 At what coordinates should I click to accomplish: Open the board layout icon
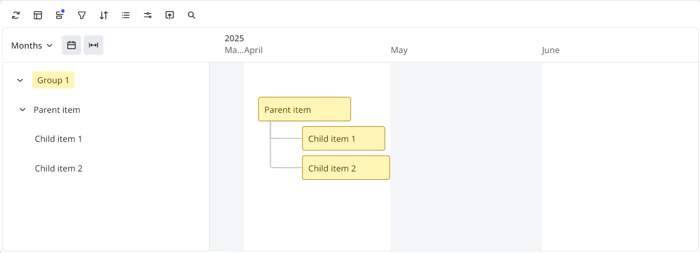(x=38, y=15)
